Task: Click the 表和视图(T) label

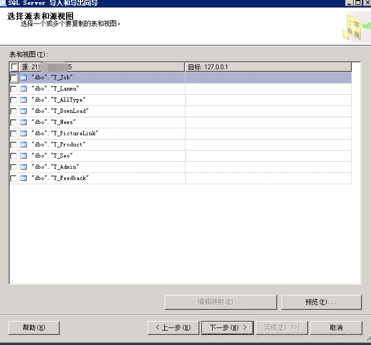Action: point(29,55)
